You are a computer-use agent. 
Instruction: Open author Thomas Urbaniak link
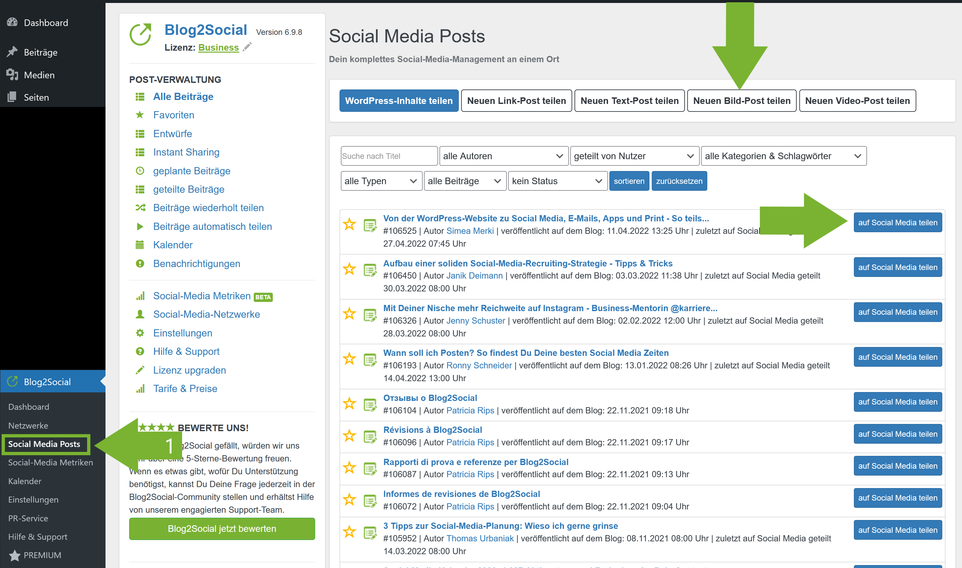click(x=480, y=538)
